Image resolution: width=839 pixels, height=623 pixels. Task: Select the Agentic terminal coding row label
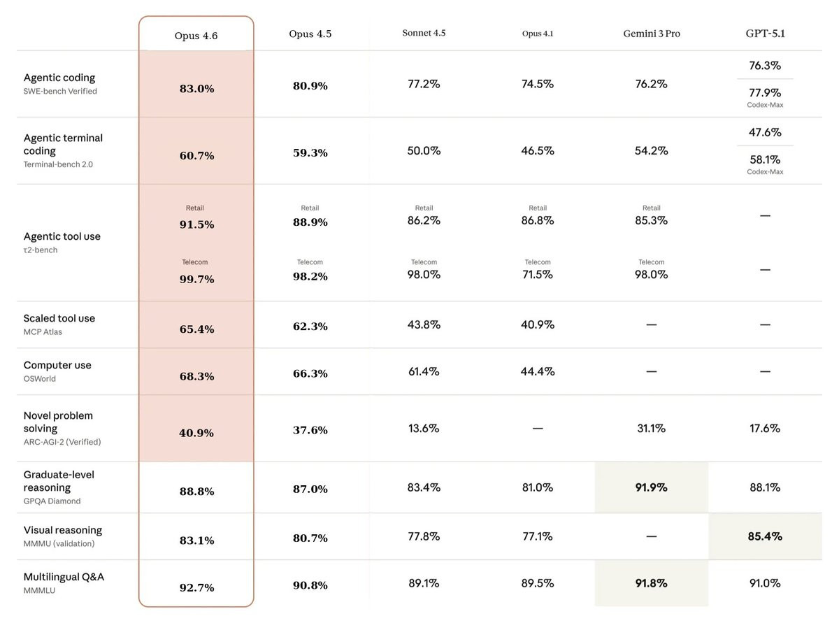pyautogui.click(x=63, y=144)
